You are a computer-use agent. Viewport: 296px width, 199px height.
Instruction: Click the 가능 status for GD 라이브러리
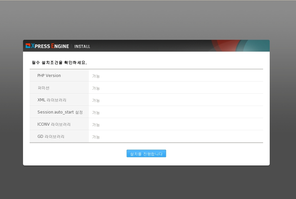(96, 137)
